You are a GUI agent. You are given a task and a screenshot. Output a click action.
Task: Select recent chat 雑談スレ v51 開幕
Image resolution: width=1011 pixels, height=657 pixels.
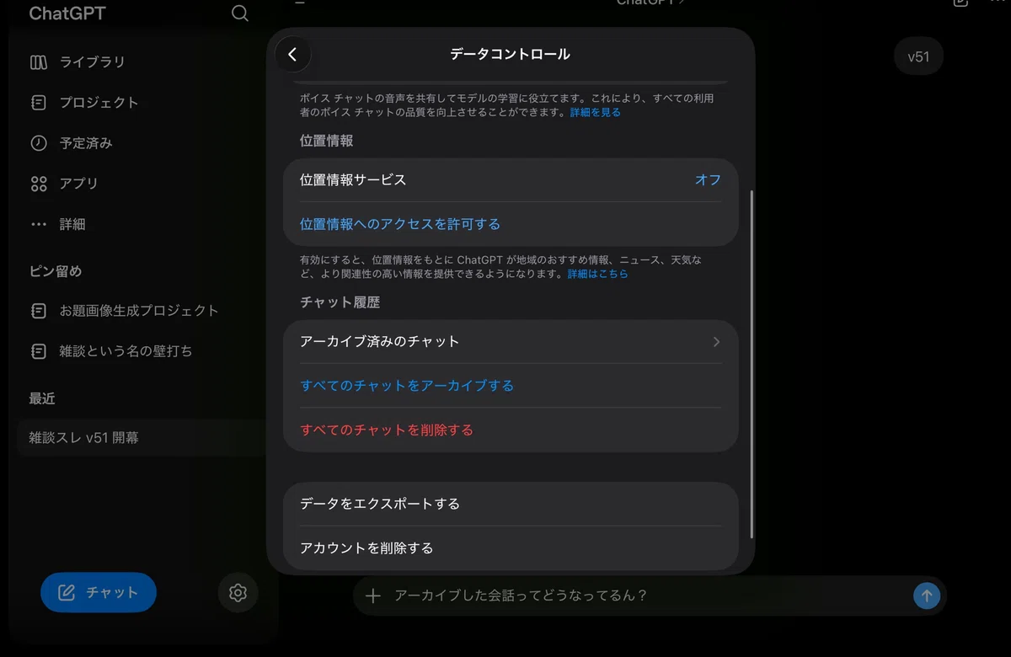pyautogui.click(x=139, y=438)
